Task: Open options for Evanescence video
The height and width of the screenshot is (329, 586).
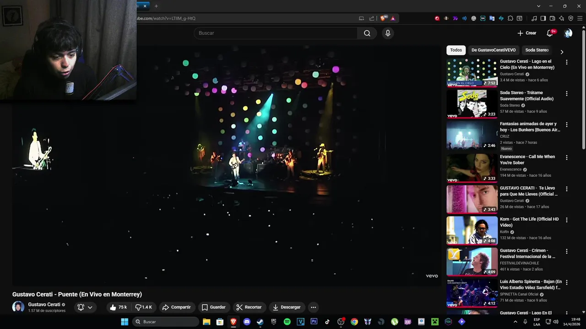Action: [x=567, y=157]
